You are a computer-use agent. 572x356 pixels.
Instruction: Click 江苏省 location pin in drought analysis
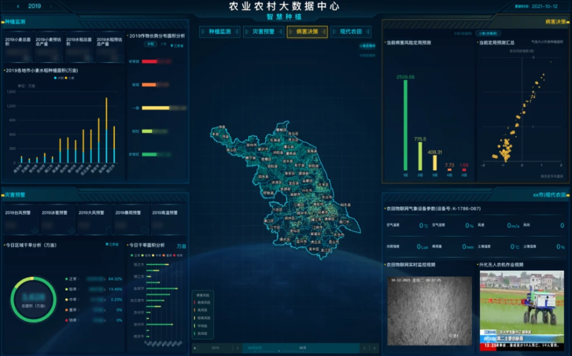pyautogui.click(x=112, y=245)
